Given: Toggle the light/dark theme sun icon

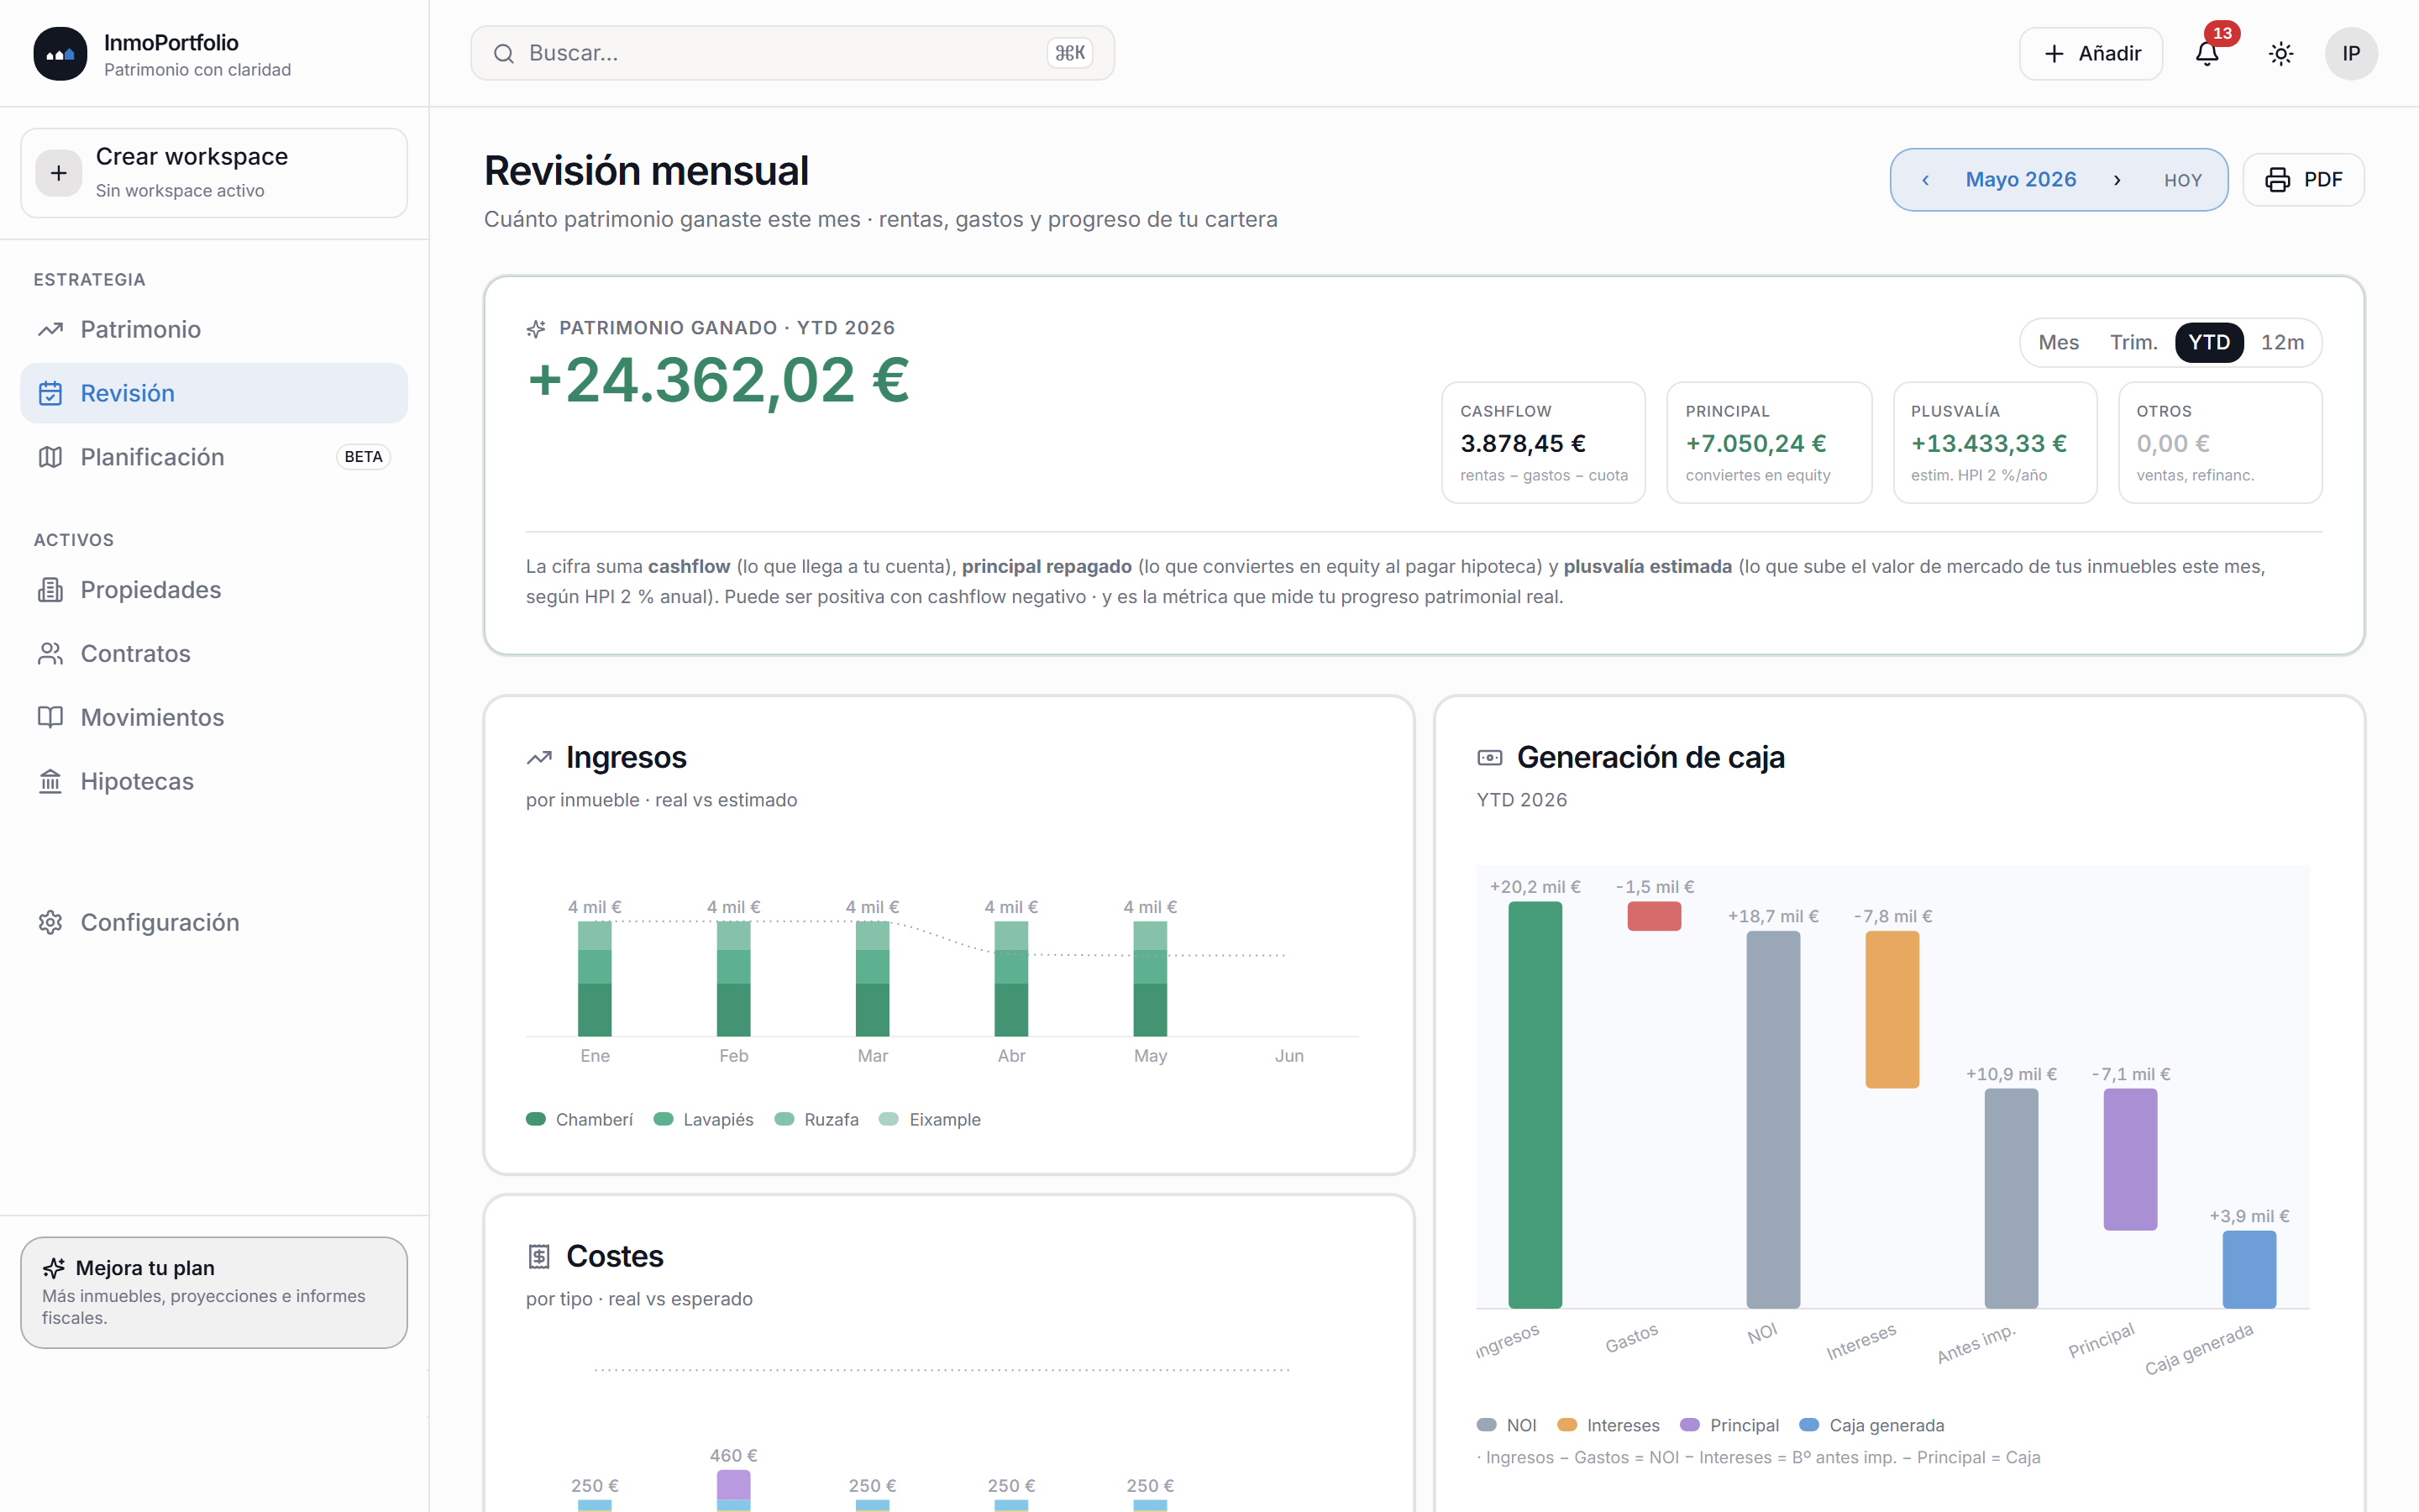Looking at the screenshot, I should [x=2280, y=53].
